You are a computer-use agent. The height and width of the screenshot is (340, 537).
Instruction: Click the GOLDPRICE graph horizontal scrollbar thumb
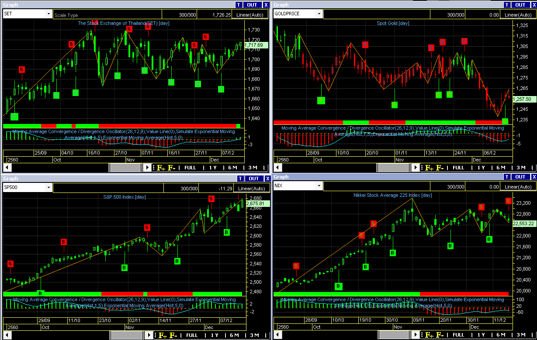[x=394, y=168]
